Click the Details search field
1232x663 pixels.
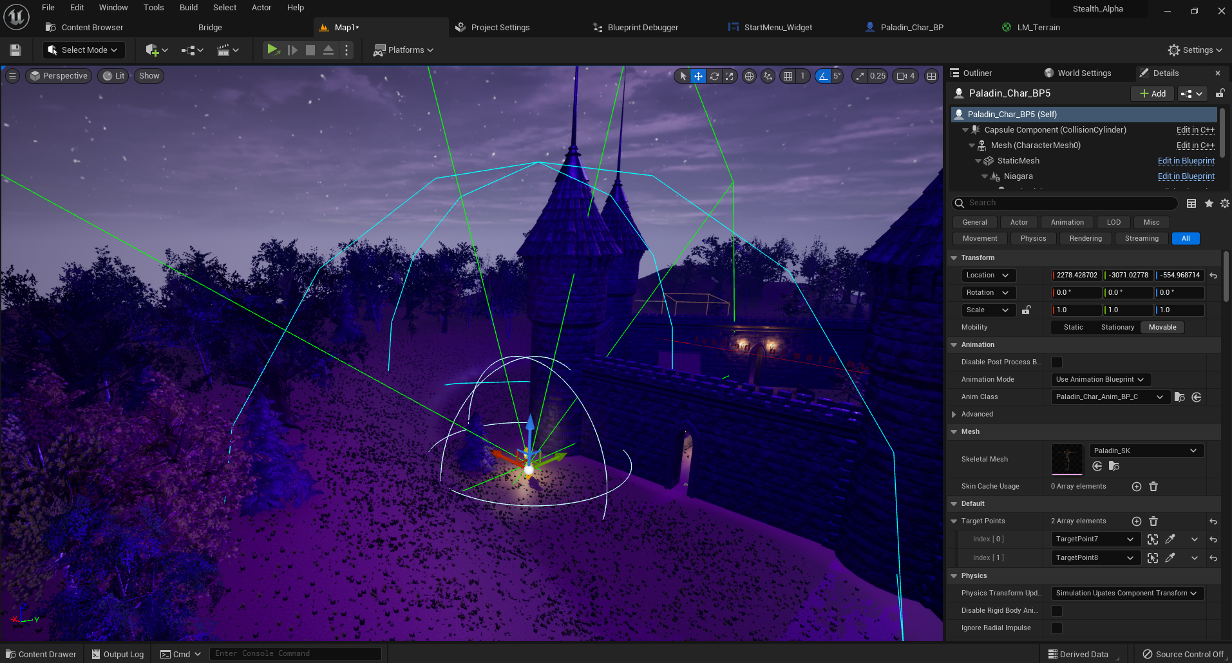click(x=1065, y=203)
